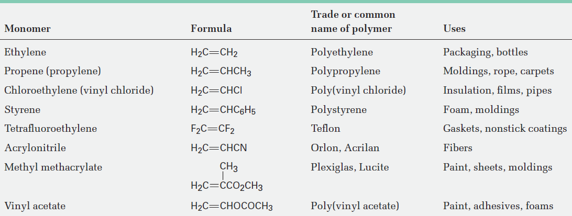Select the Styrene row label
The height and width of the screenshot is (216, 572).
(x=22, y=110)
